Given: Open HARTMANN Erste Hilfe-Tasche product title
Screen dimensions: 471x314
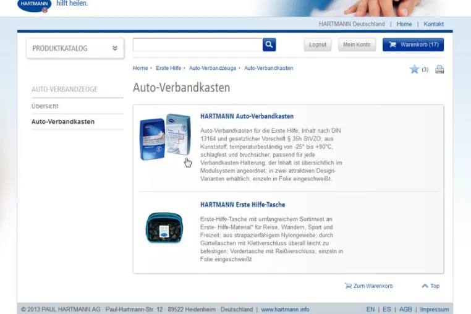Looking at the screenshot, I should coord(243,205).
